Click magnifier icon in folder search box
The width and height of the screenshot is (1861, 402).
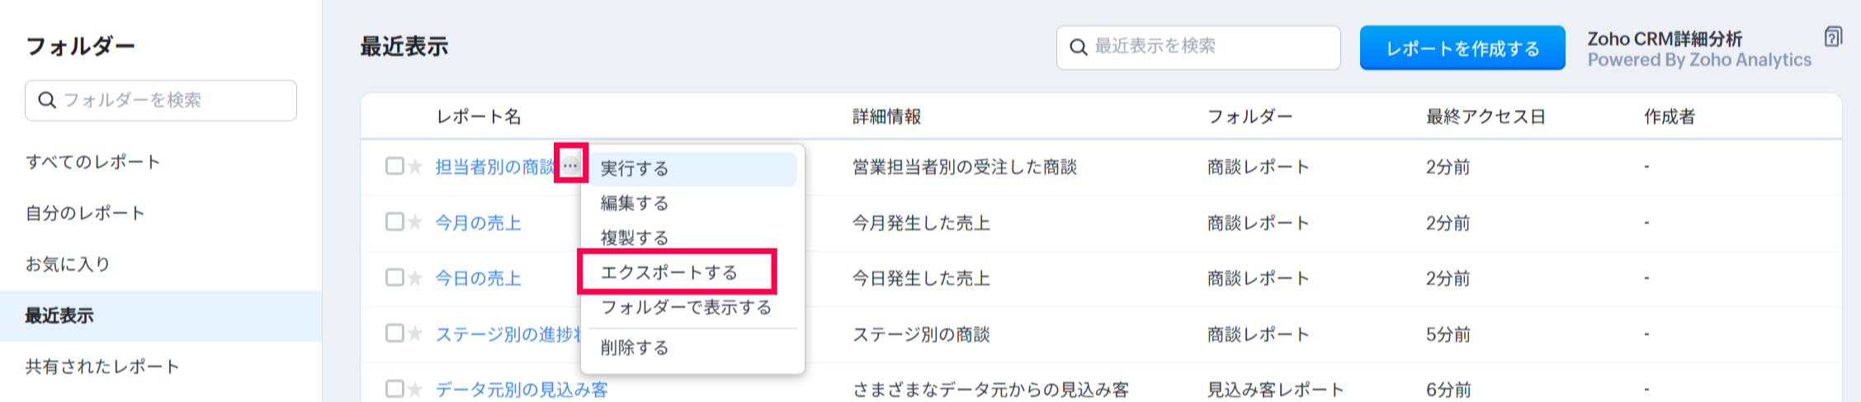[x=47, y=100]
